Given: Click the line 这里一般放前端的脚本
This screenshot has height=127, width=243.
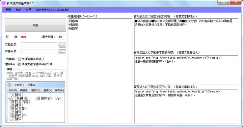Looking at the screenshot, I should click(155, 61).
